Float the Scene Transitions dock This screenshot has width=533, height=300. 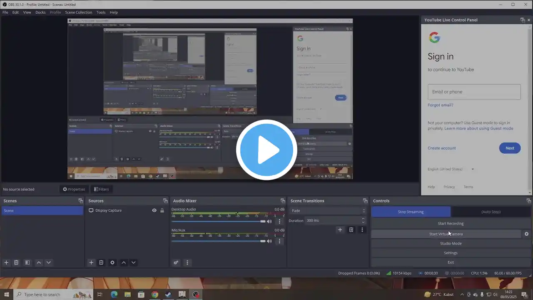(x=365, y=201)
